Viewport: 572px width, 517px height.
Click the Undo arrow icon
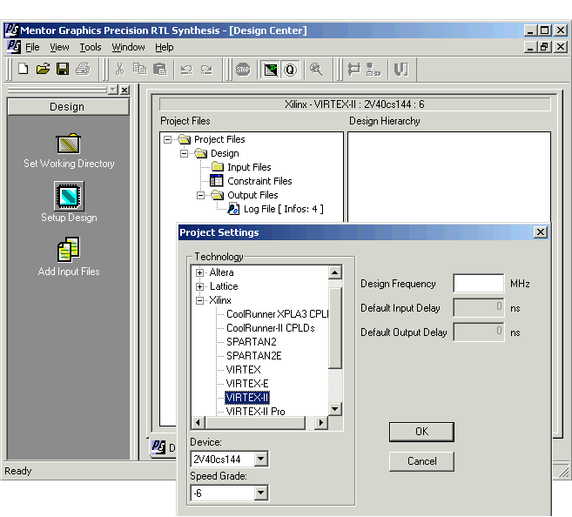click(186, 70)
